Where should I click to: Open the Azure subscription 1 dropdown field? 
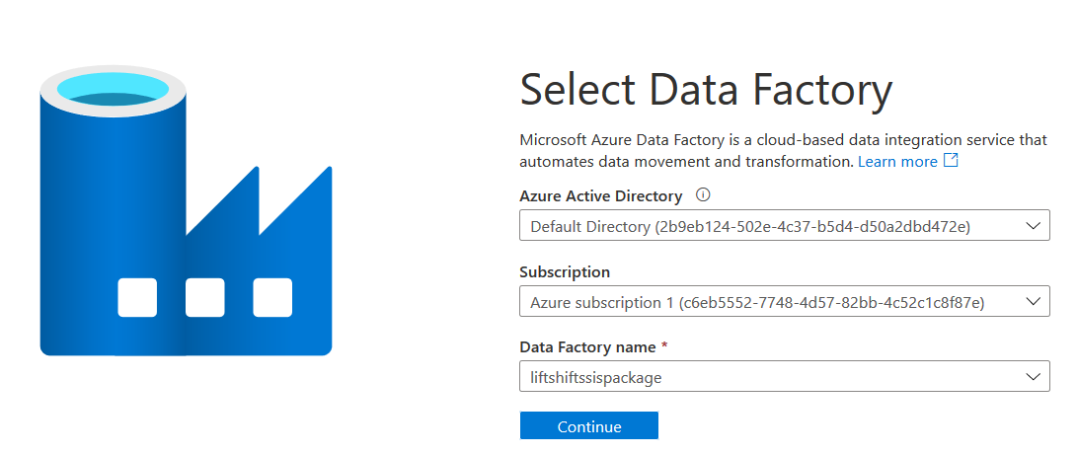[x=770, y=301]
